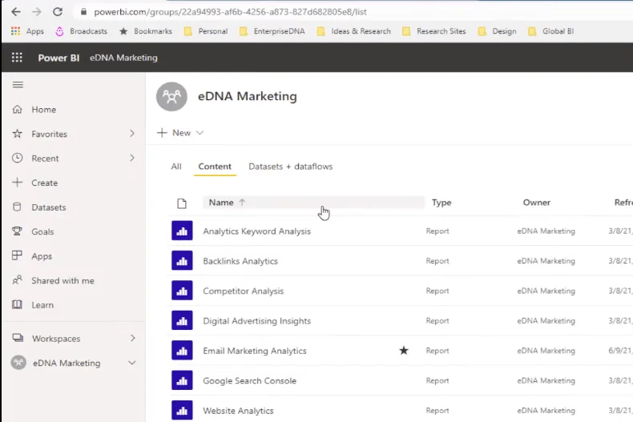Click owner eDNA Marketing in Website Analytics row

546,410
